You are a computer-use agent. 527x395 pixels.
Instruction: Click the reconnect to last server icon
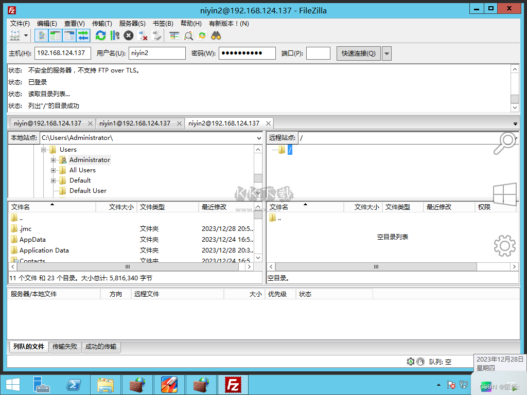click(x=156, y=35)
